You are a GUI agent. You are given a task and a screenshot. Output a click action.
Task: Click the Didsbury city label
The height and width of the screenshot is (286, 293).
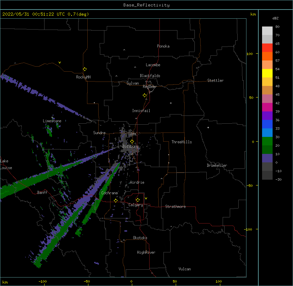point(131,146)
